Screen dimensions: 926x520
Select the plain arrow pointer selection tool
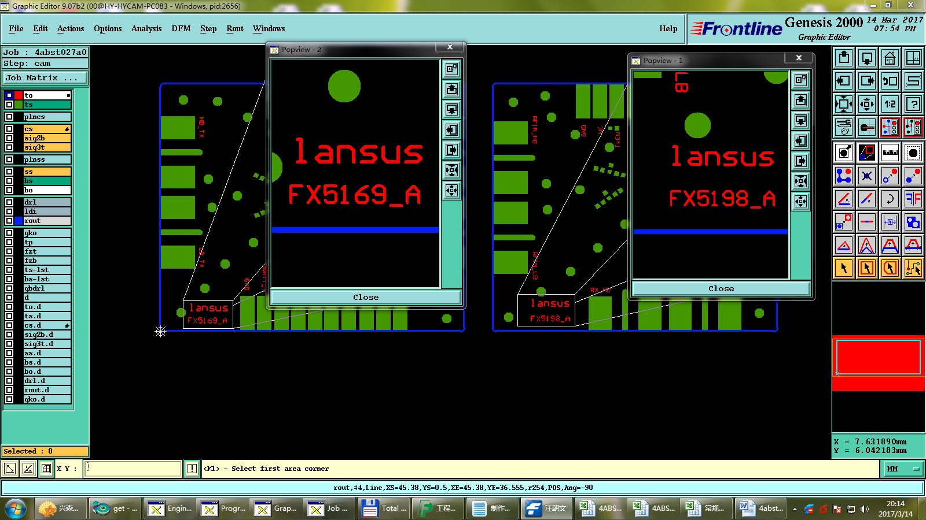click(x=844, y=268)
